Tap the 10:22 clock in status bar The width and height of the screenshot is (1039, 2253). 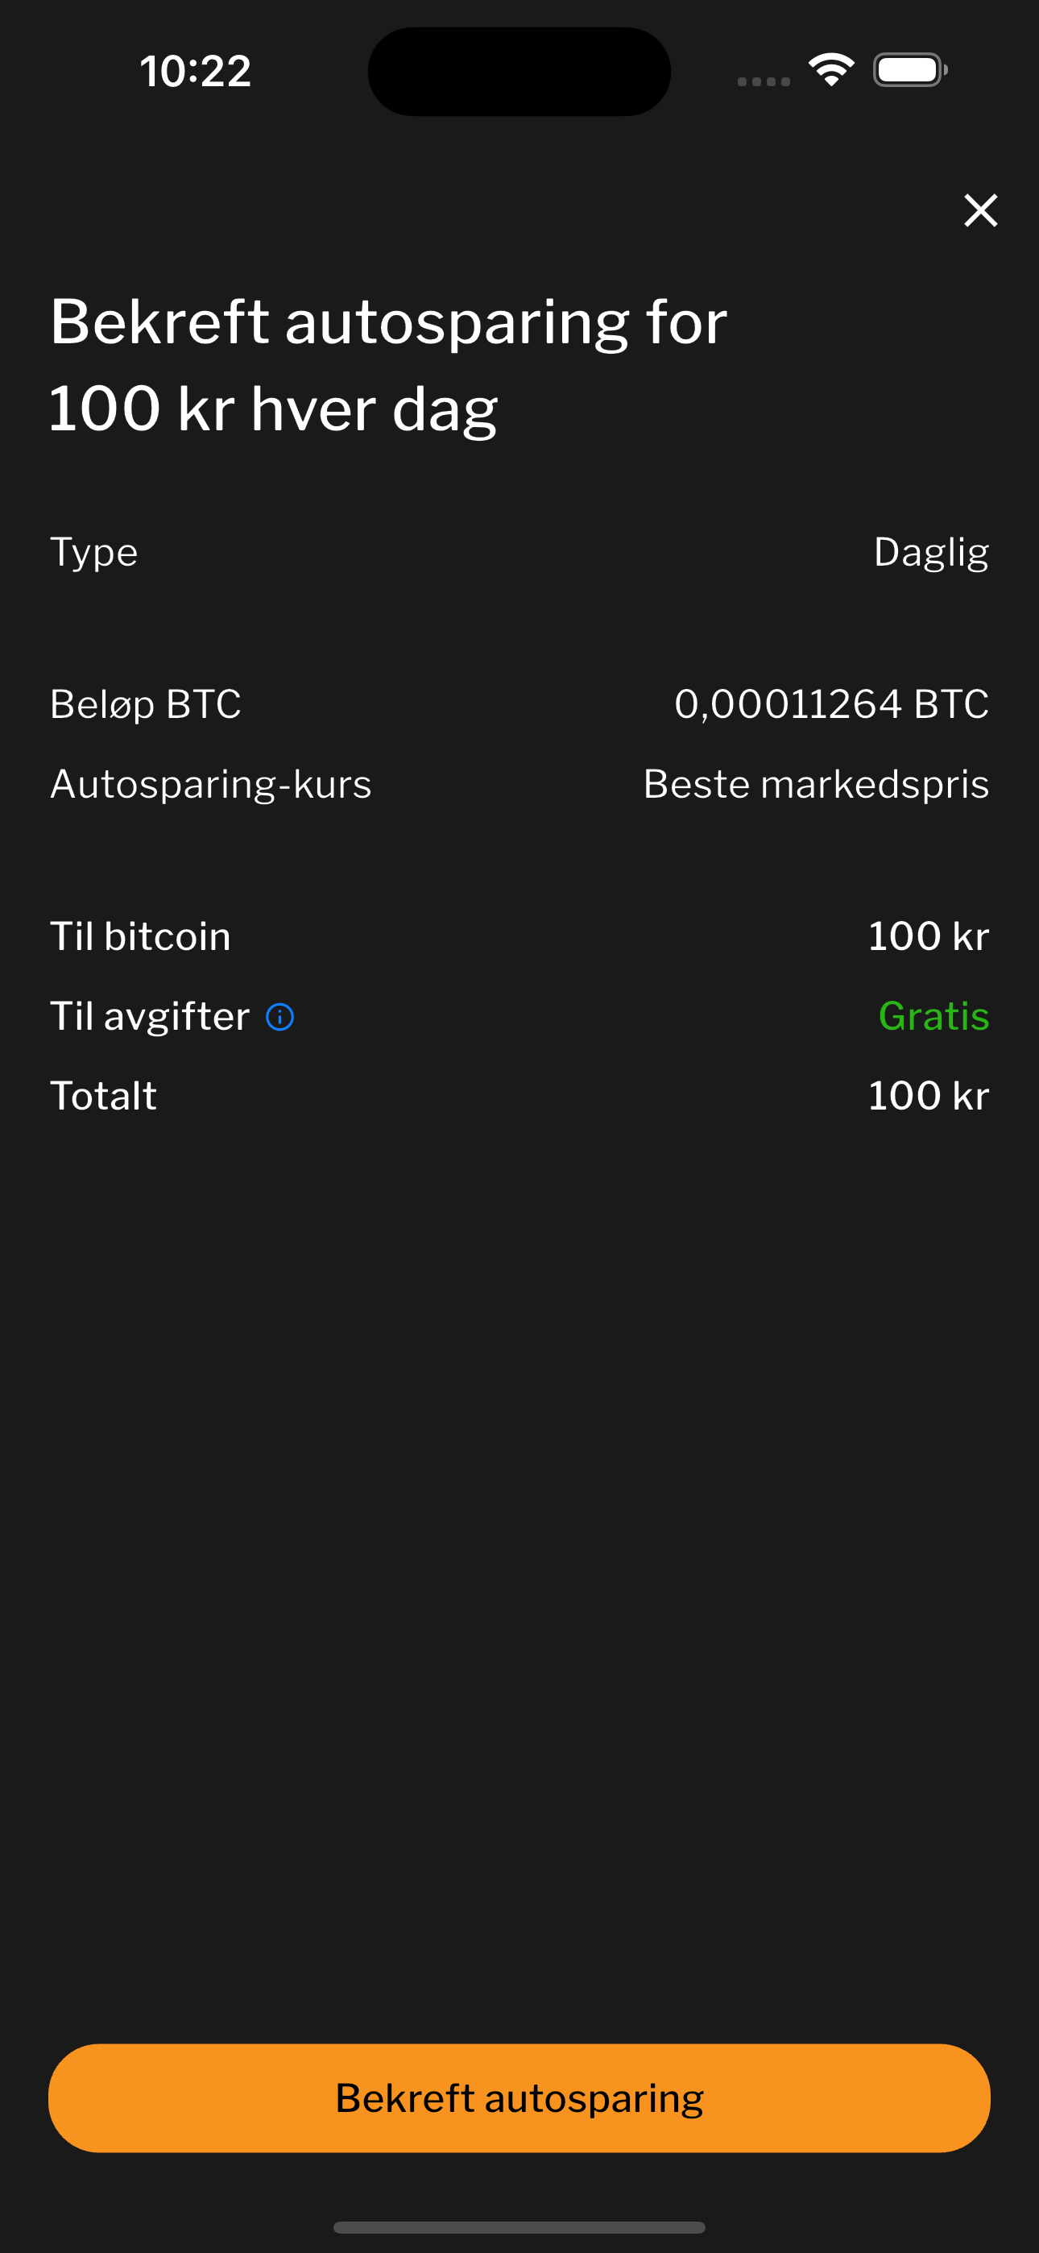tap(195, 71)
